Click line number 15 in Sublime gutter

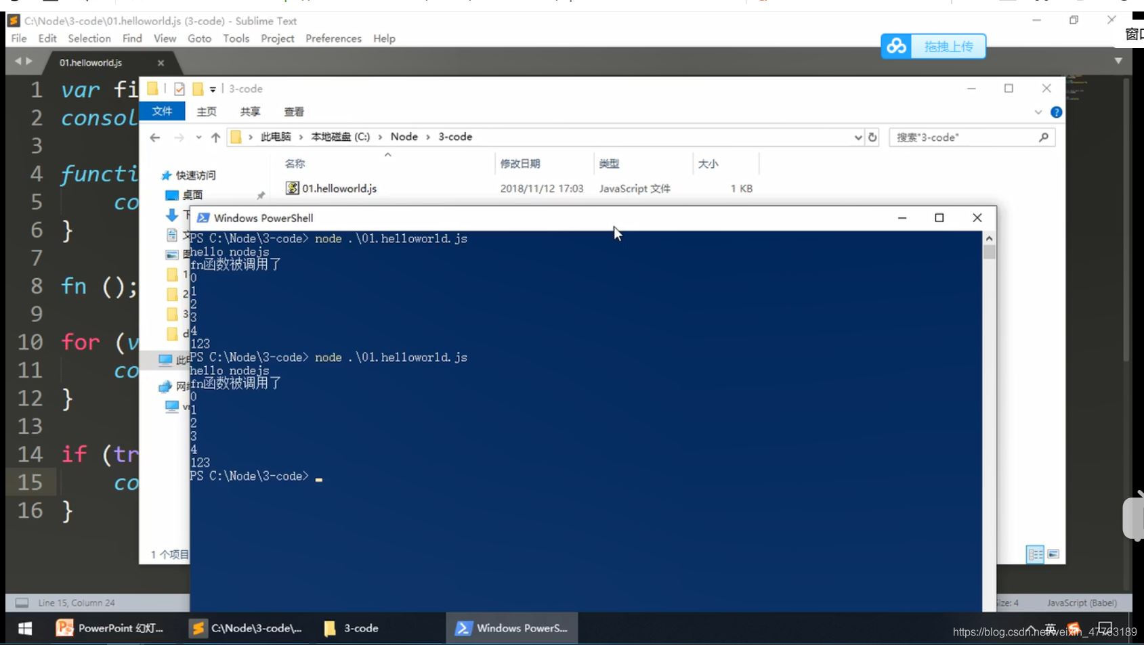30,483
